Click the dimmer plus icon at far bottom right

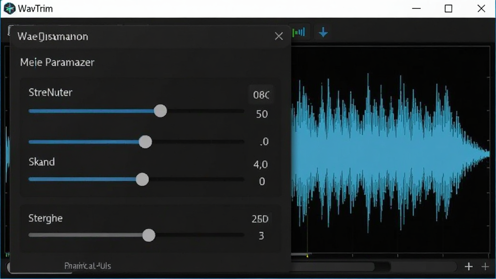[x=485, y=267]
